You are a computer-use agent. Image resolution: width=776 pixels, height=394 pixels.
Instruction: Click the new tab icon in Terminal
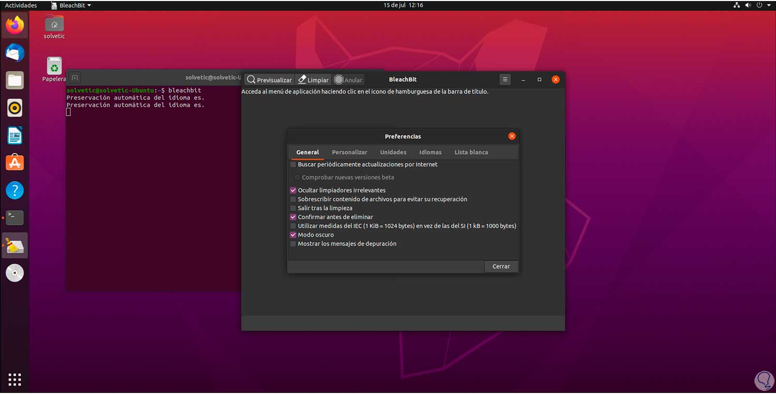[74, 78]
